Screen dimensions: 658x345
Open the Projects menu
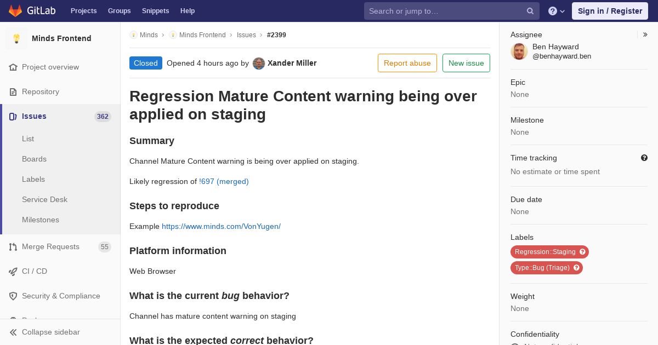click(x=83, y=11)
